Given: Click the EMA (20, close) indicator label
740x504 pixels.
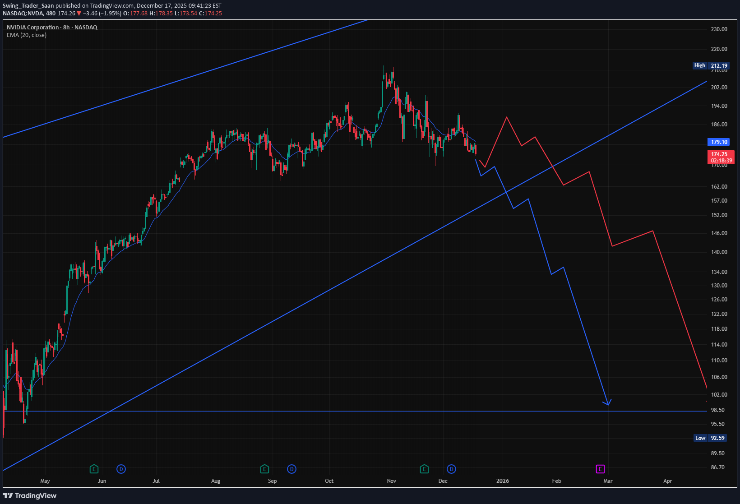Looking at the screenshot, I should [x=26, y=35].
